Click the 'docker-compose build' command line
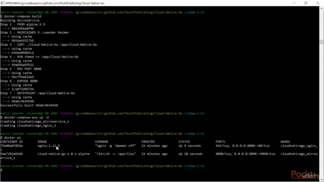324x182 pixels. pyautogui.click(x=21, y=16)
